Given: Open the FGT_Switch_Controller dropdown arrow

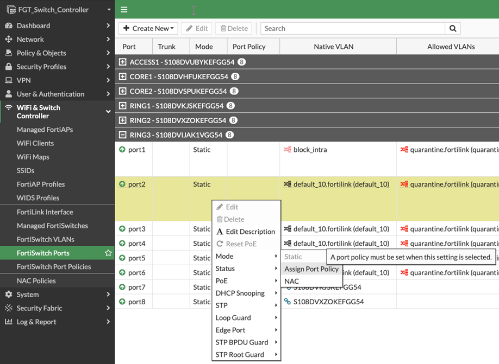Looking at the screenshot, I should (109, 10).
